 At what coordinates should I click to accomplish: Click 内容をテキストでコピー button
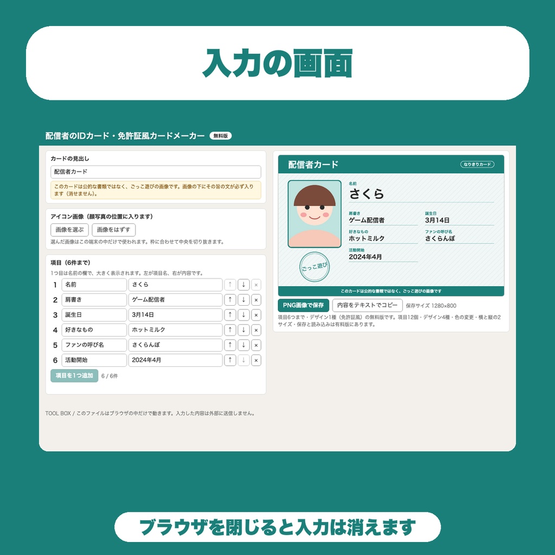coord(367,305)
